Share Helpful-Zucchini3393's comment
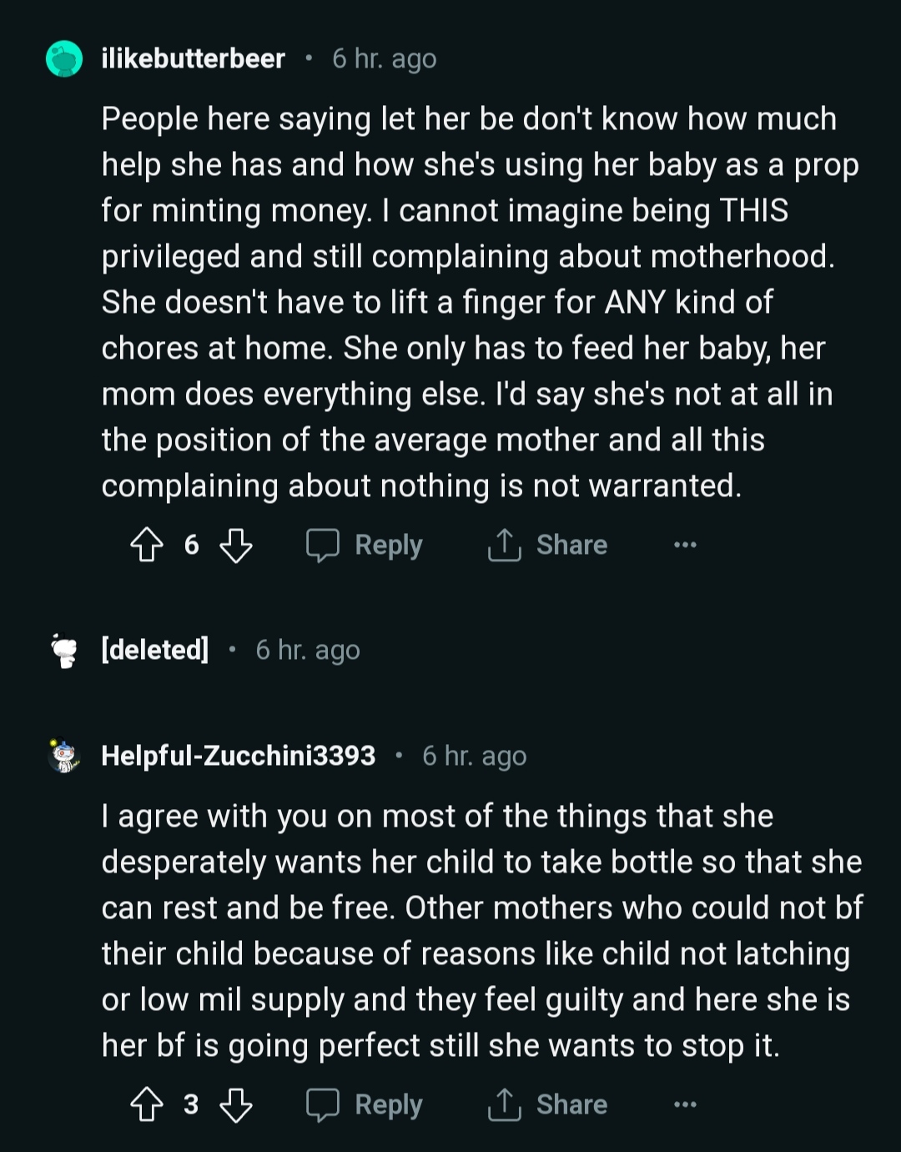The height and width of the screenshot is (1152, 901). [x=548, y=1105]
